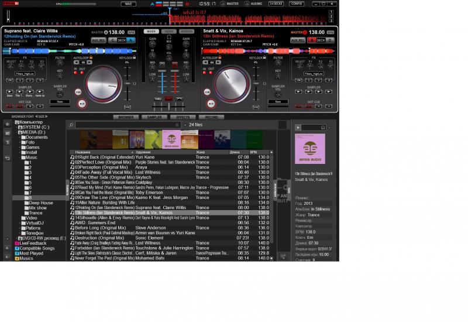The image size is (468, 322).
Task: Open the right deck FX effect selector
Action: (314, 74)
